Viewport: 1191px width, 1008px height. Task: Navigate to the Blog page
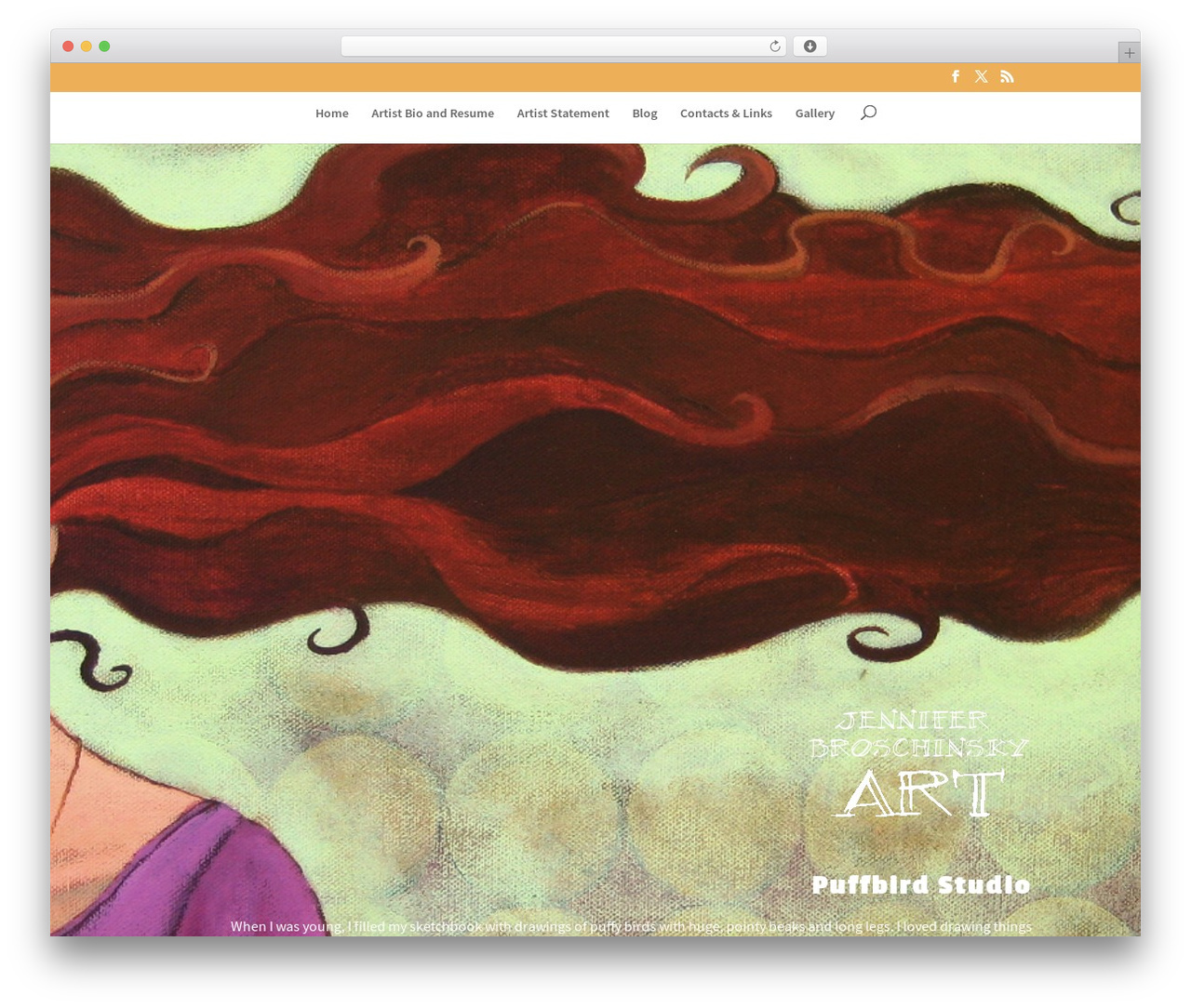(645, 113)
